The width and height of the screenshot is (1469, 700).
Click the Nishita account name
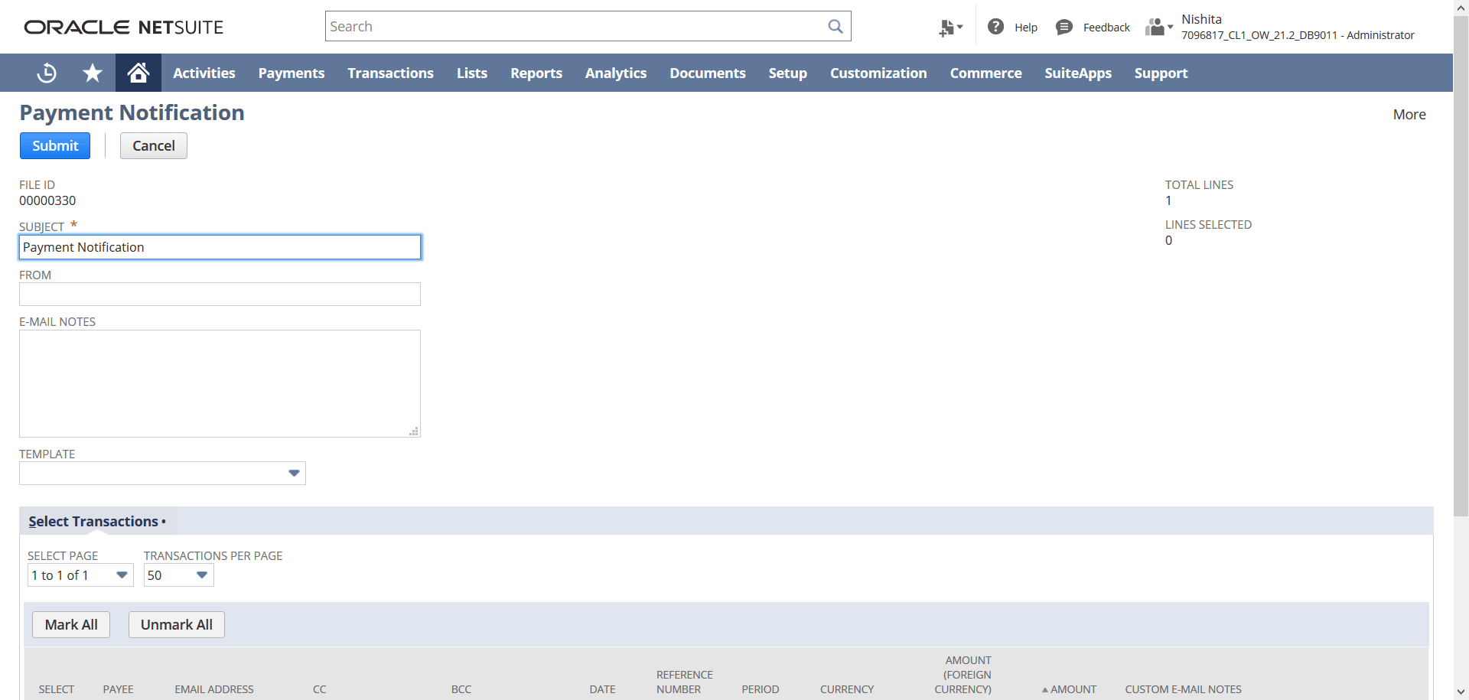point(1201,19)
